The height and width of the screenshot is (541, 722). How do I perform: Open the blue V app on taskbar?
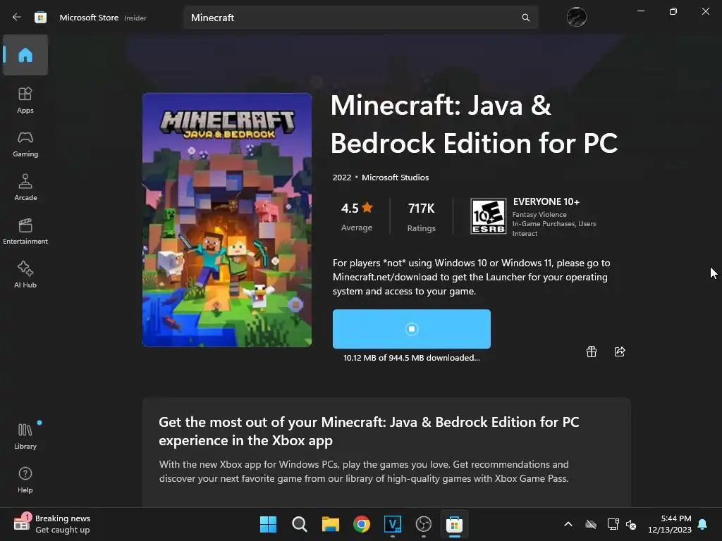pos(393,524)
